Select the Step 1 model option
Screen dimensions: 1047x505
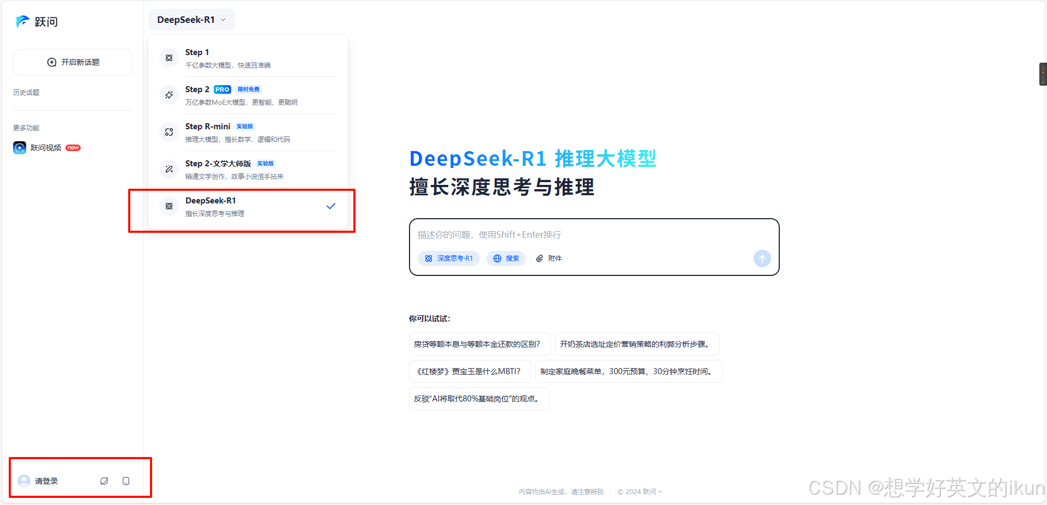pyautogui.click(x=248, y=58)
